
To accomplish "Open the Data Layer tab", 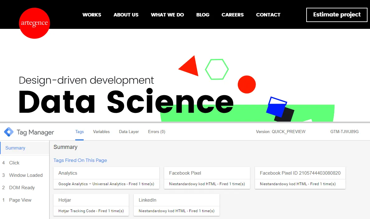I will point(129,132).
